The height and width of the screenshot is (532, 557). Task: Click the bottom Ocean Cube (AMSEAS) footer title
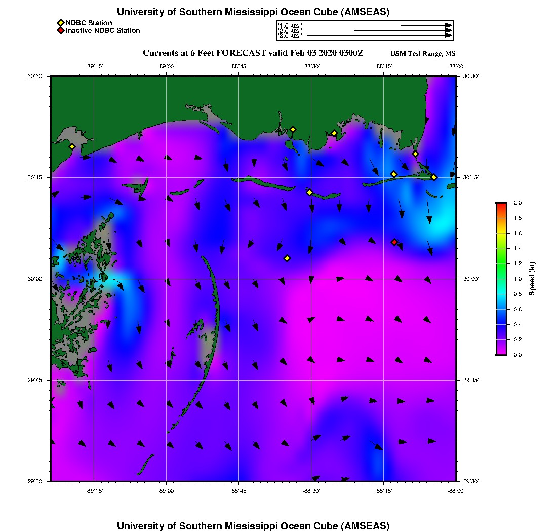tap(253, 526)
